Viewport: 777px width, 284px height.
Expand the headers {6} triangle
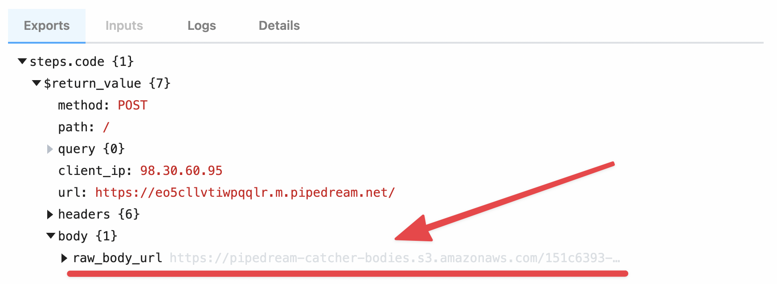(50, 215)
